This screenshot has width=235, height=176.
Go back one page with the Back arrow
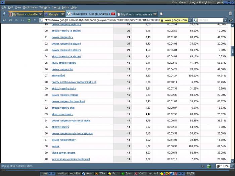click(x=10, y=20)
